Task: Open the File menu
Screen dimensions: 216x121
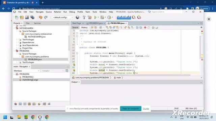Action: [x=20, y=12]
